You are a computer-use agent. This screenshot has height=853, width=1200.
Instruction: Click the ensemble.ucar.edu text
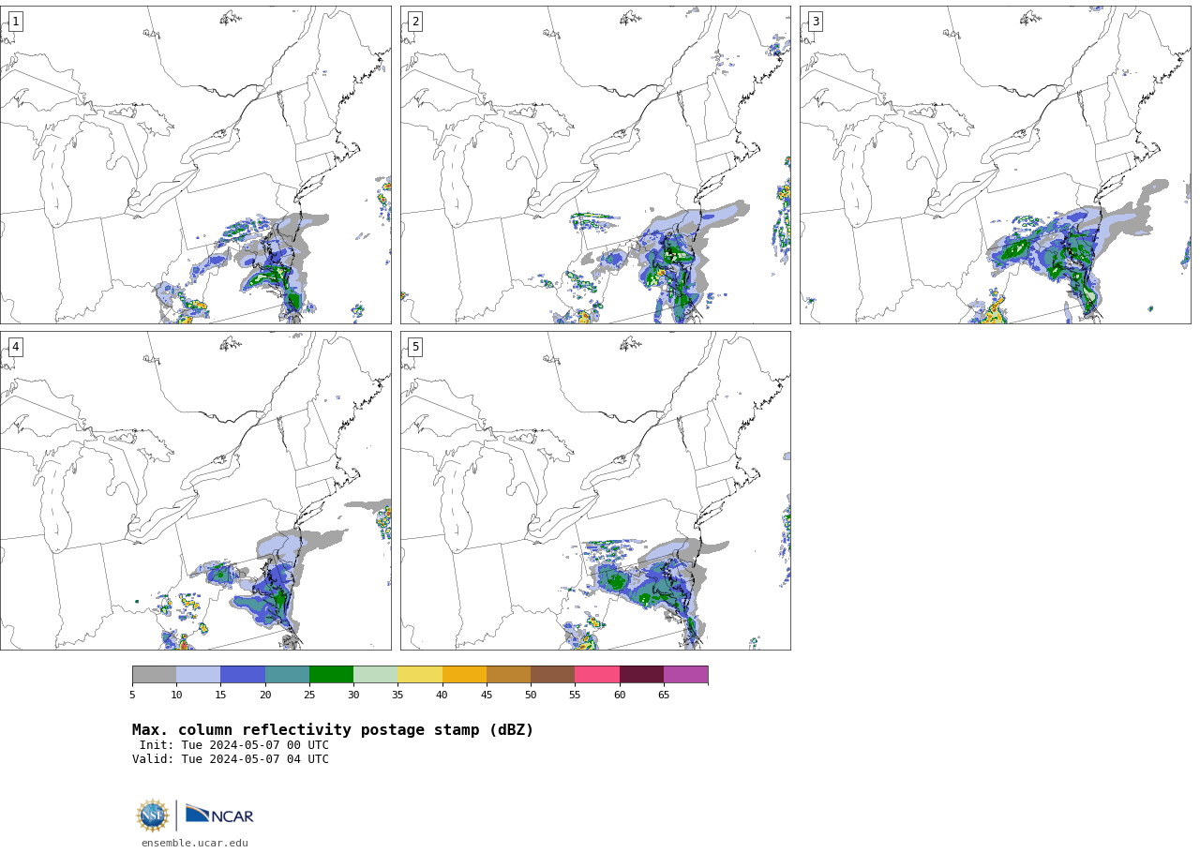click(x=195, y=844)
